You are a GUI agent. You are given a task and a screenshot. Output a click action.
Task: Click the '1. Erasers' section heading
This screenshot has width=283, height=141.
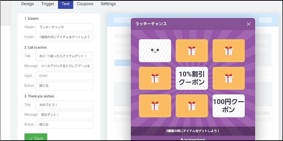(x=31, y=19)
